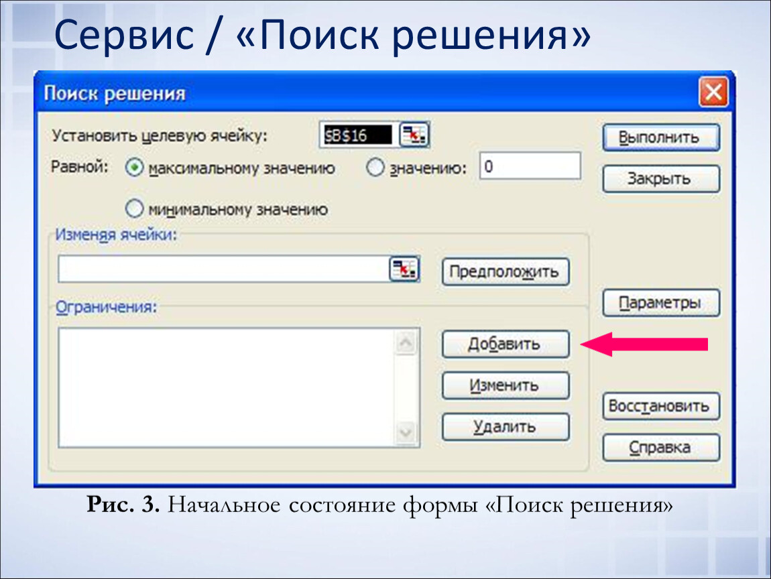Reset settings with Восстановить button
Image resolution: width=771 pixels, height=579 pixels.
(x=660, y=406)
